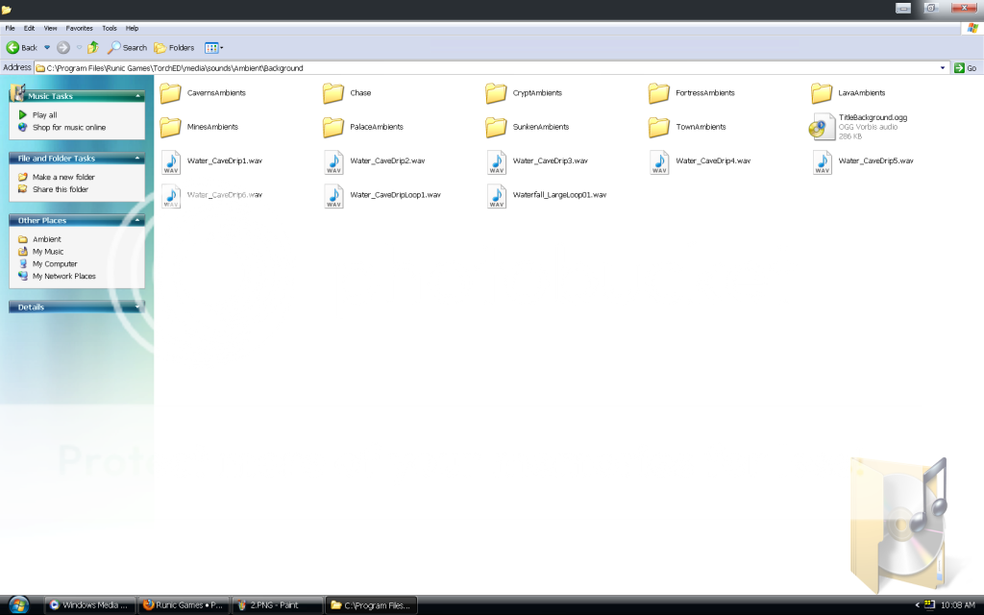Expand the Details panel

coord(138,307)
